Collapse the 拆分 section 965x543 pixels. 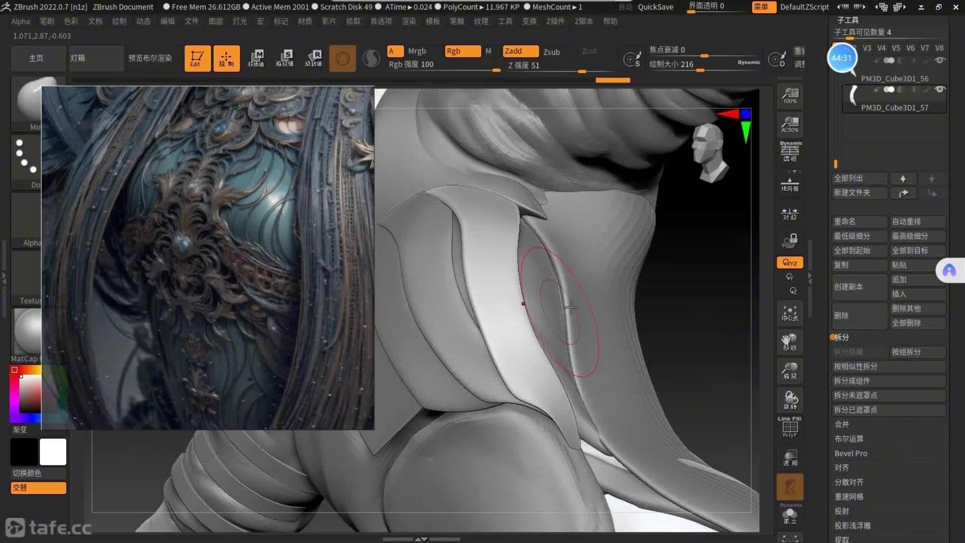pyautogui.click(x=842, y=337)
